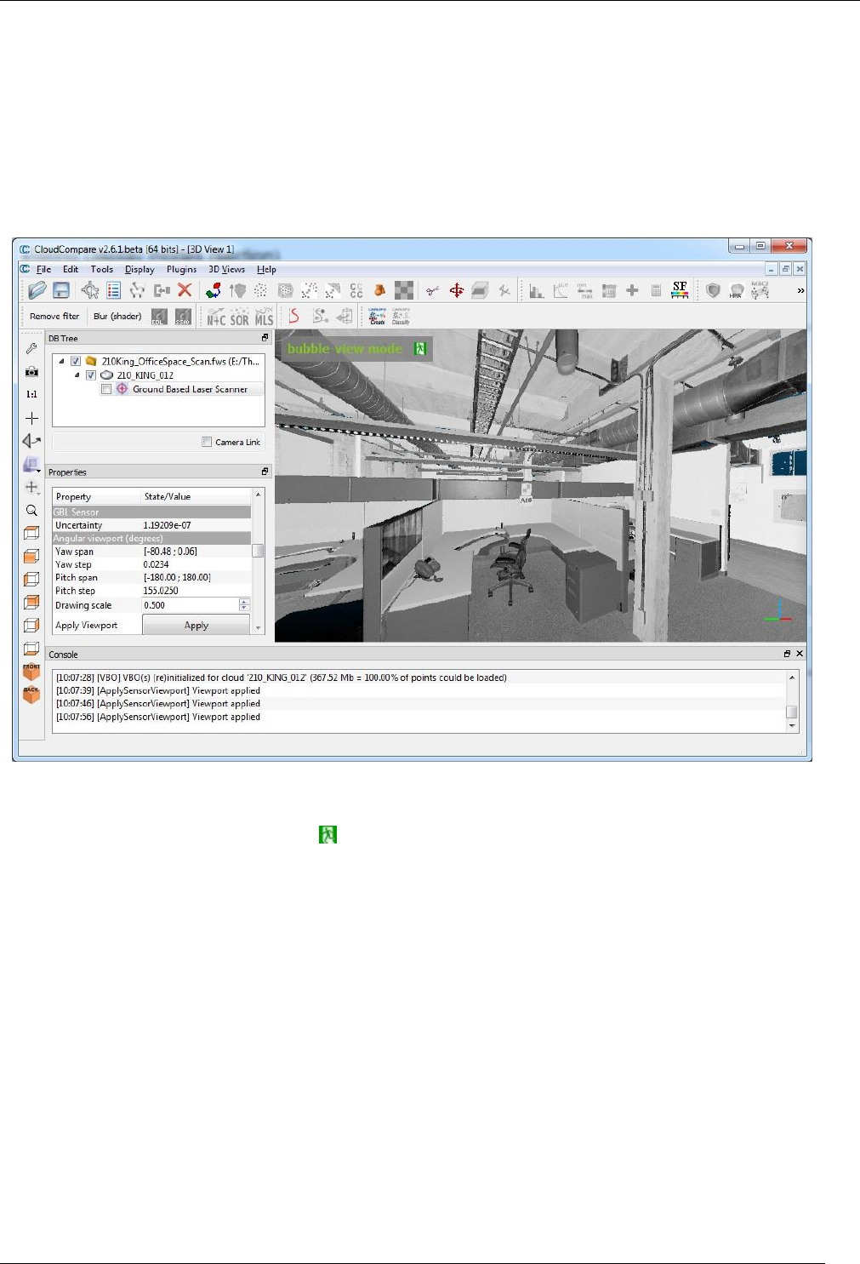Click the Blur (shader) button
The height and width of the screenshot is (1264, 860).
tap(117, 317)
